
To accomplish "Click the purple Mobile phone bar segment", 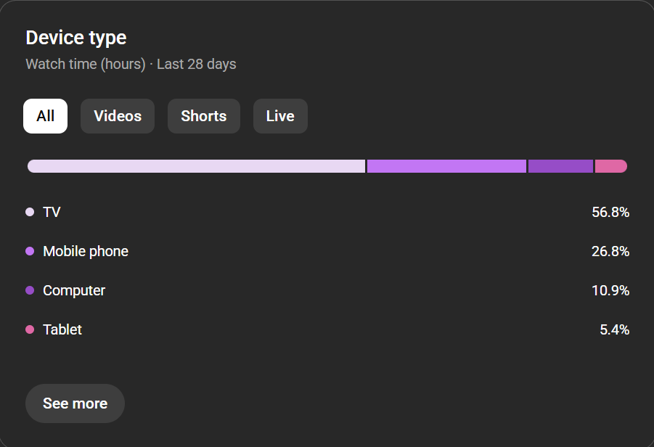I will click(446, 165).
